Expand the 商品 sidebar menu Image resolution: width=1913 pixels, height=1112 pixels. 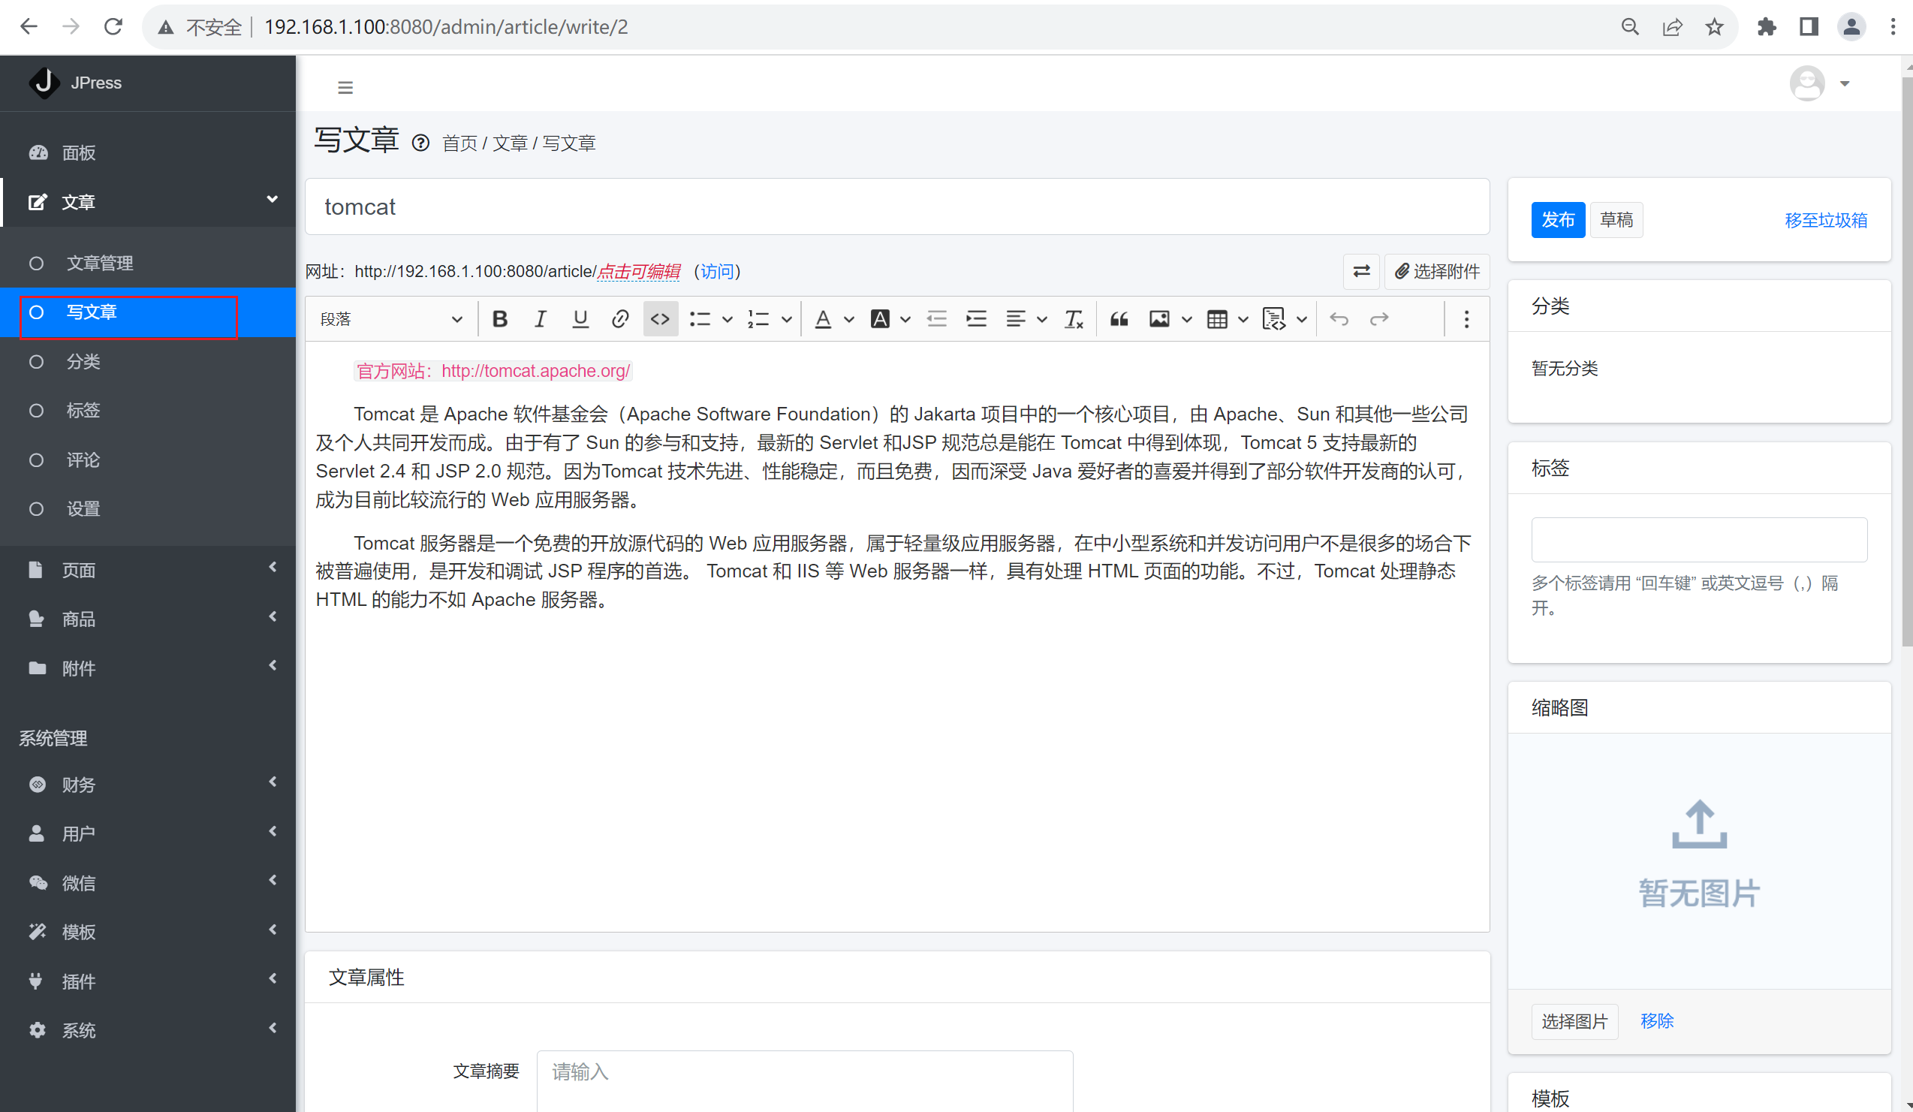point(148,619)
